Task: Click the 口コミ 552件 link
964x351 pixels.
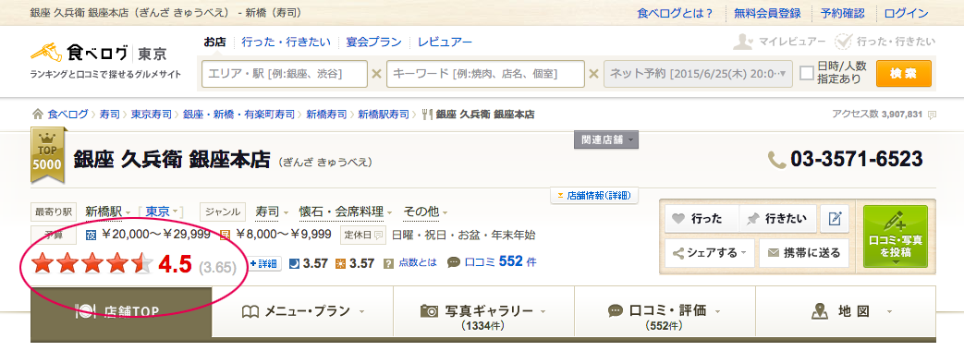Action: (x=500, y=262)
